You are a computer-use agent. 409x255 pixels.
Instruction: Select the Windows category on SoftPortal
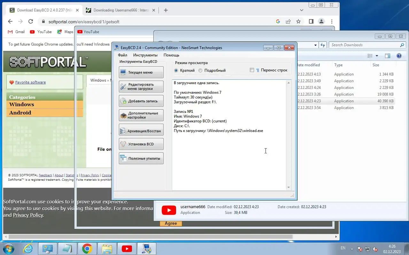(x=21, y=105)
